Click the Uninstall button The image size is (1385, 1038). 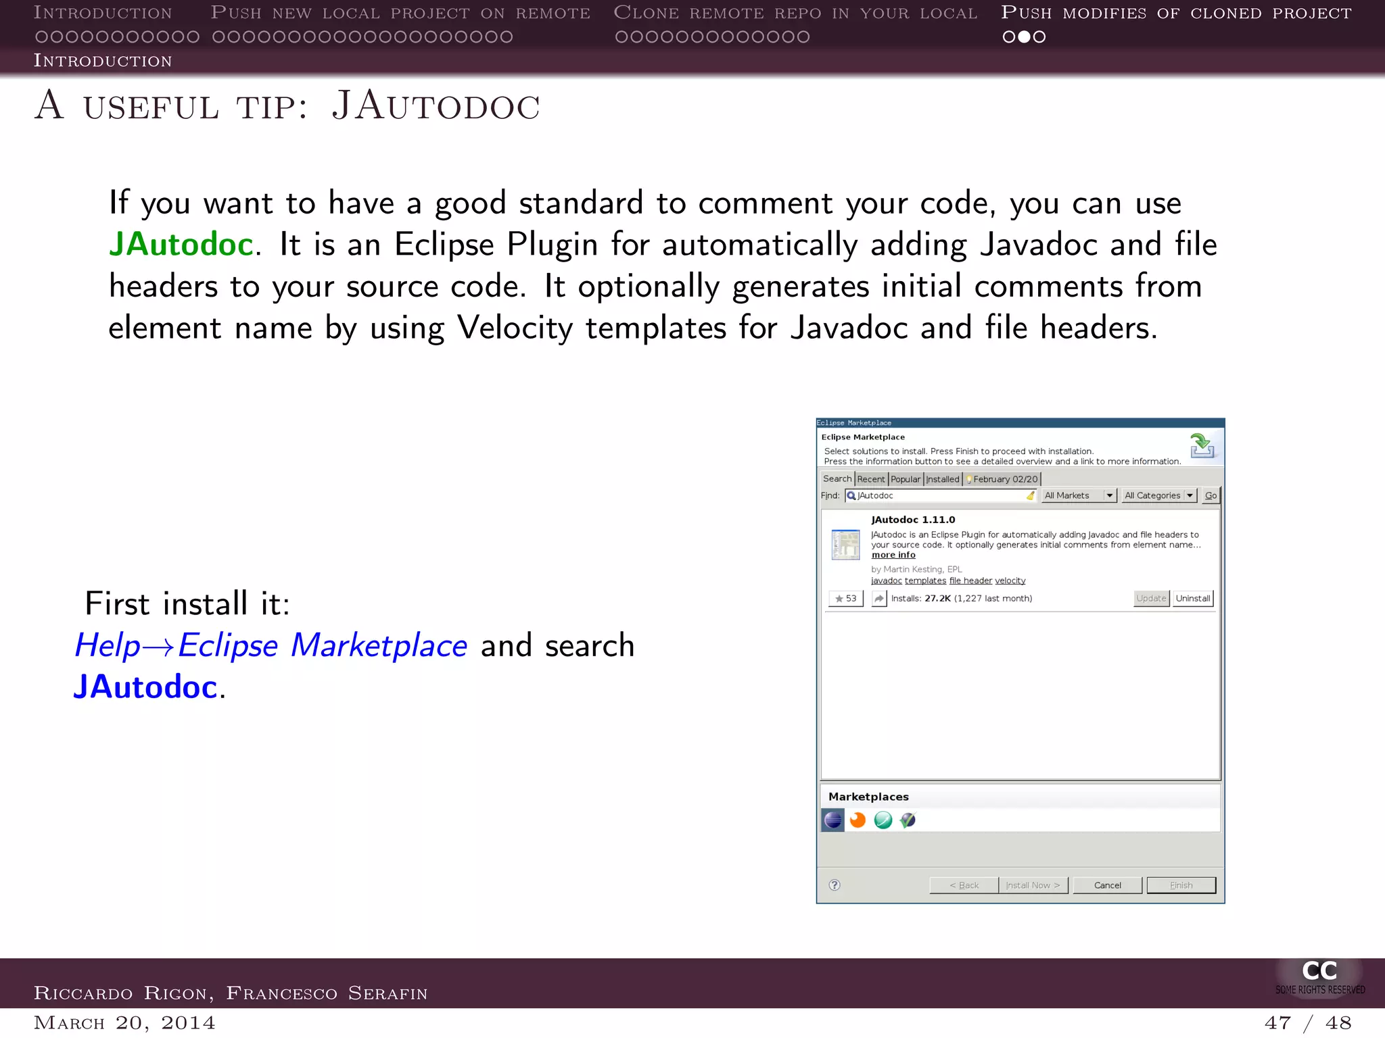[1193, 598]
